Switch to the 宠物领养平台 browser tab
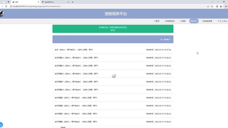 coord(55,2)
